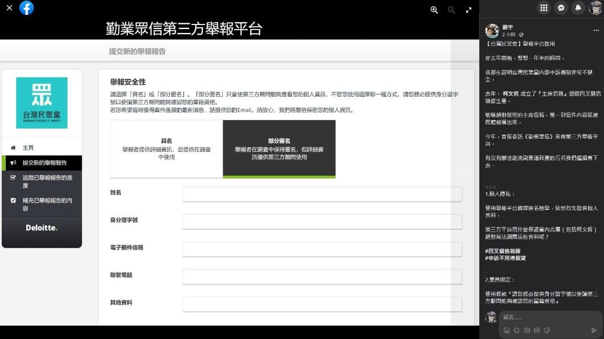Select 提交新的舉報報告 sidebar item

(42, 163)
